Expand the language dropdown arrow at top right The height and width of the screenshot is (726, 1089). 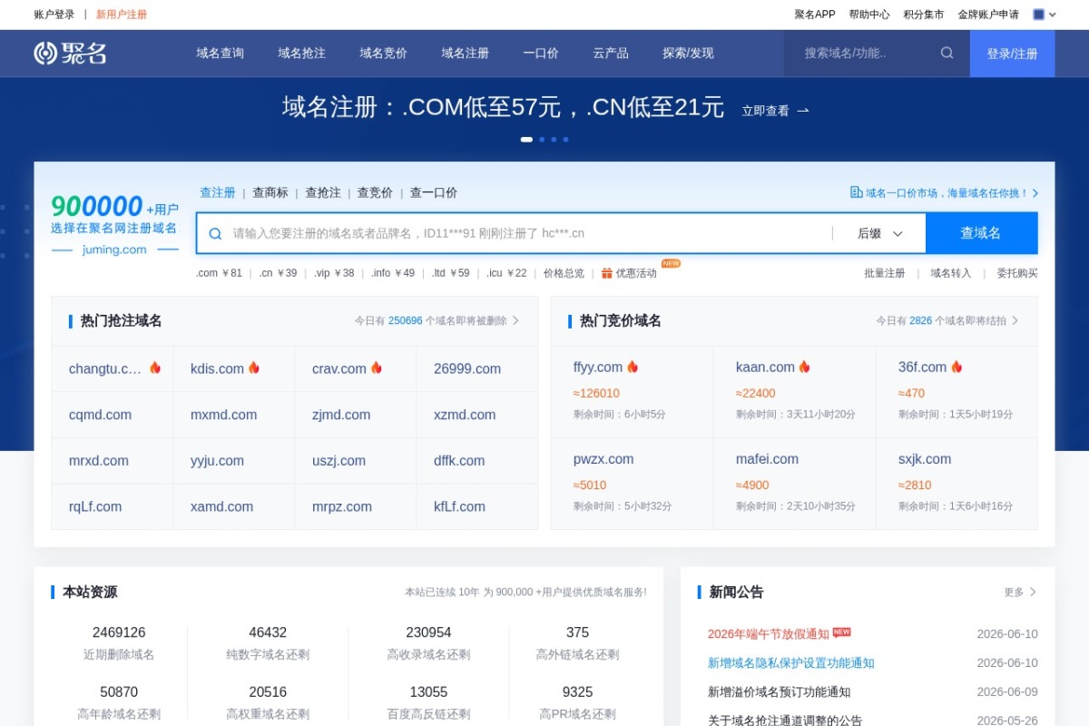(x=1053, y=15)
